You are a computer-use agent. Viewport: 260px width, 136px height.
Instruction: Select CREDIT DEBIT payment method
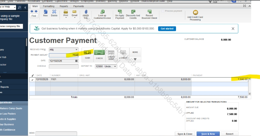111,55
